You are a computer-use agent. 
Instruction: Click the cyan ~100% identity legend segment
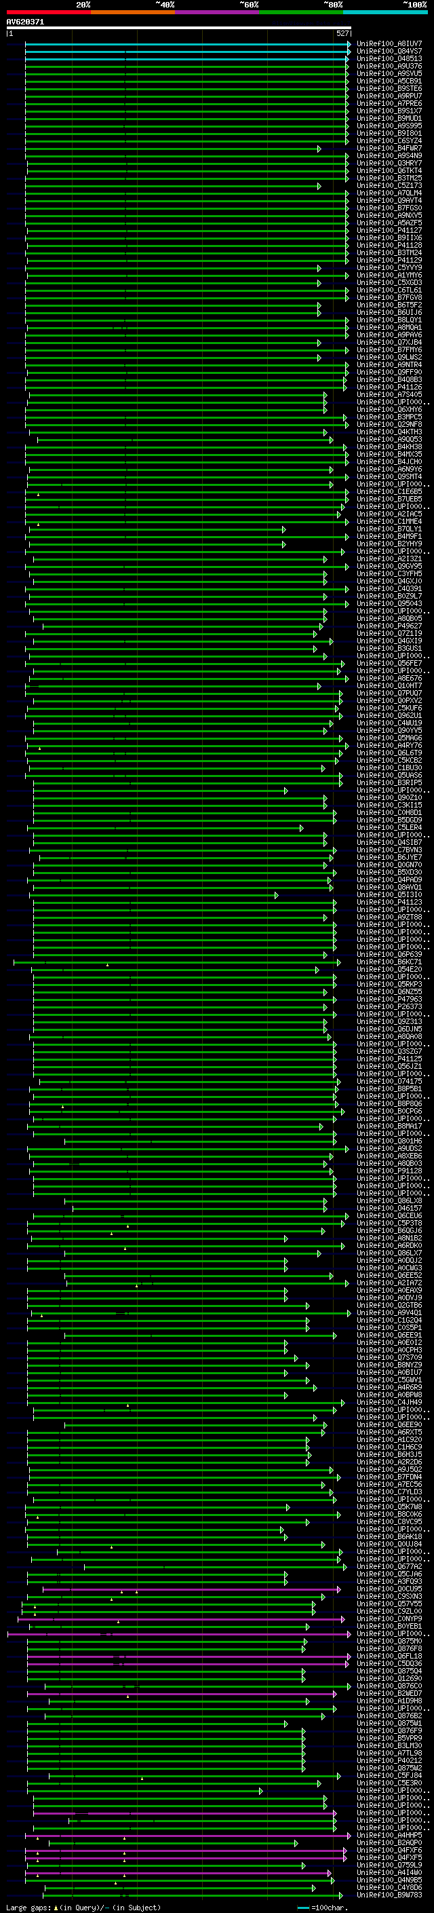point(385,12)
